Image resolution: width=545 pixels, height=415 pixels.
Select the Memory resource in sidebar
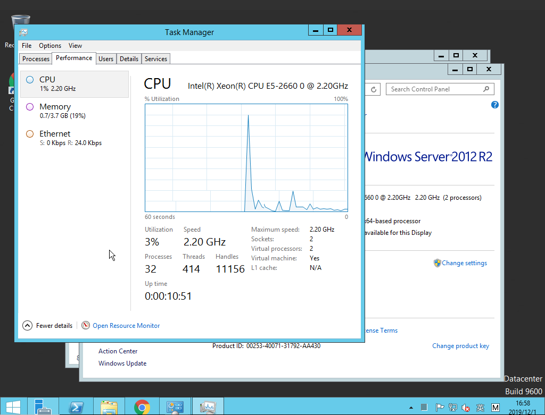pos(75,111)
